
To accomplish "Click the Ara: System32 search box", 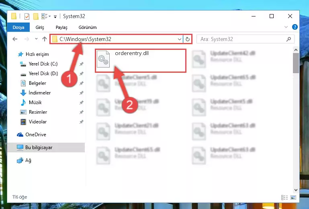I will tap(246, 39).
